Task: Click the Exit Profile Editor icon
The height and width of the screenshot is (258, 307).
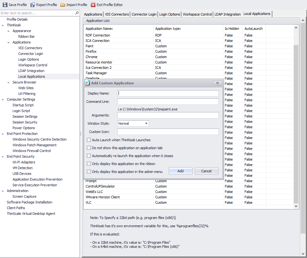Action: pyautogui.click(x=93, y=4)
